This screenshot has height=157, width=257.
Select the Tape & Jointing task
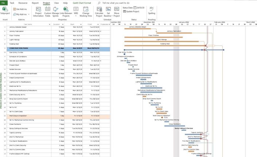(x=15, y=133)
